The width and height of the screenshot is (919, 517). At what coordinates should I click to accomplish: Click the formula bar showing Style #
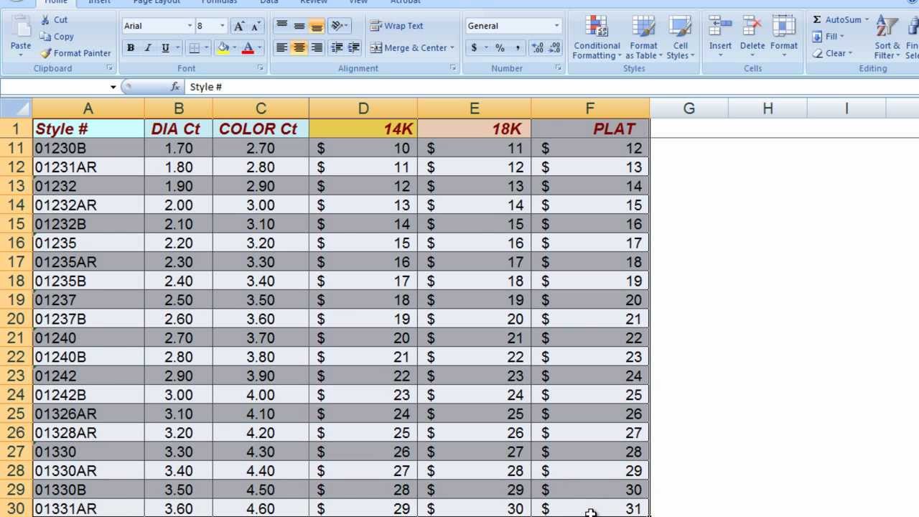tap(551, 87)
